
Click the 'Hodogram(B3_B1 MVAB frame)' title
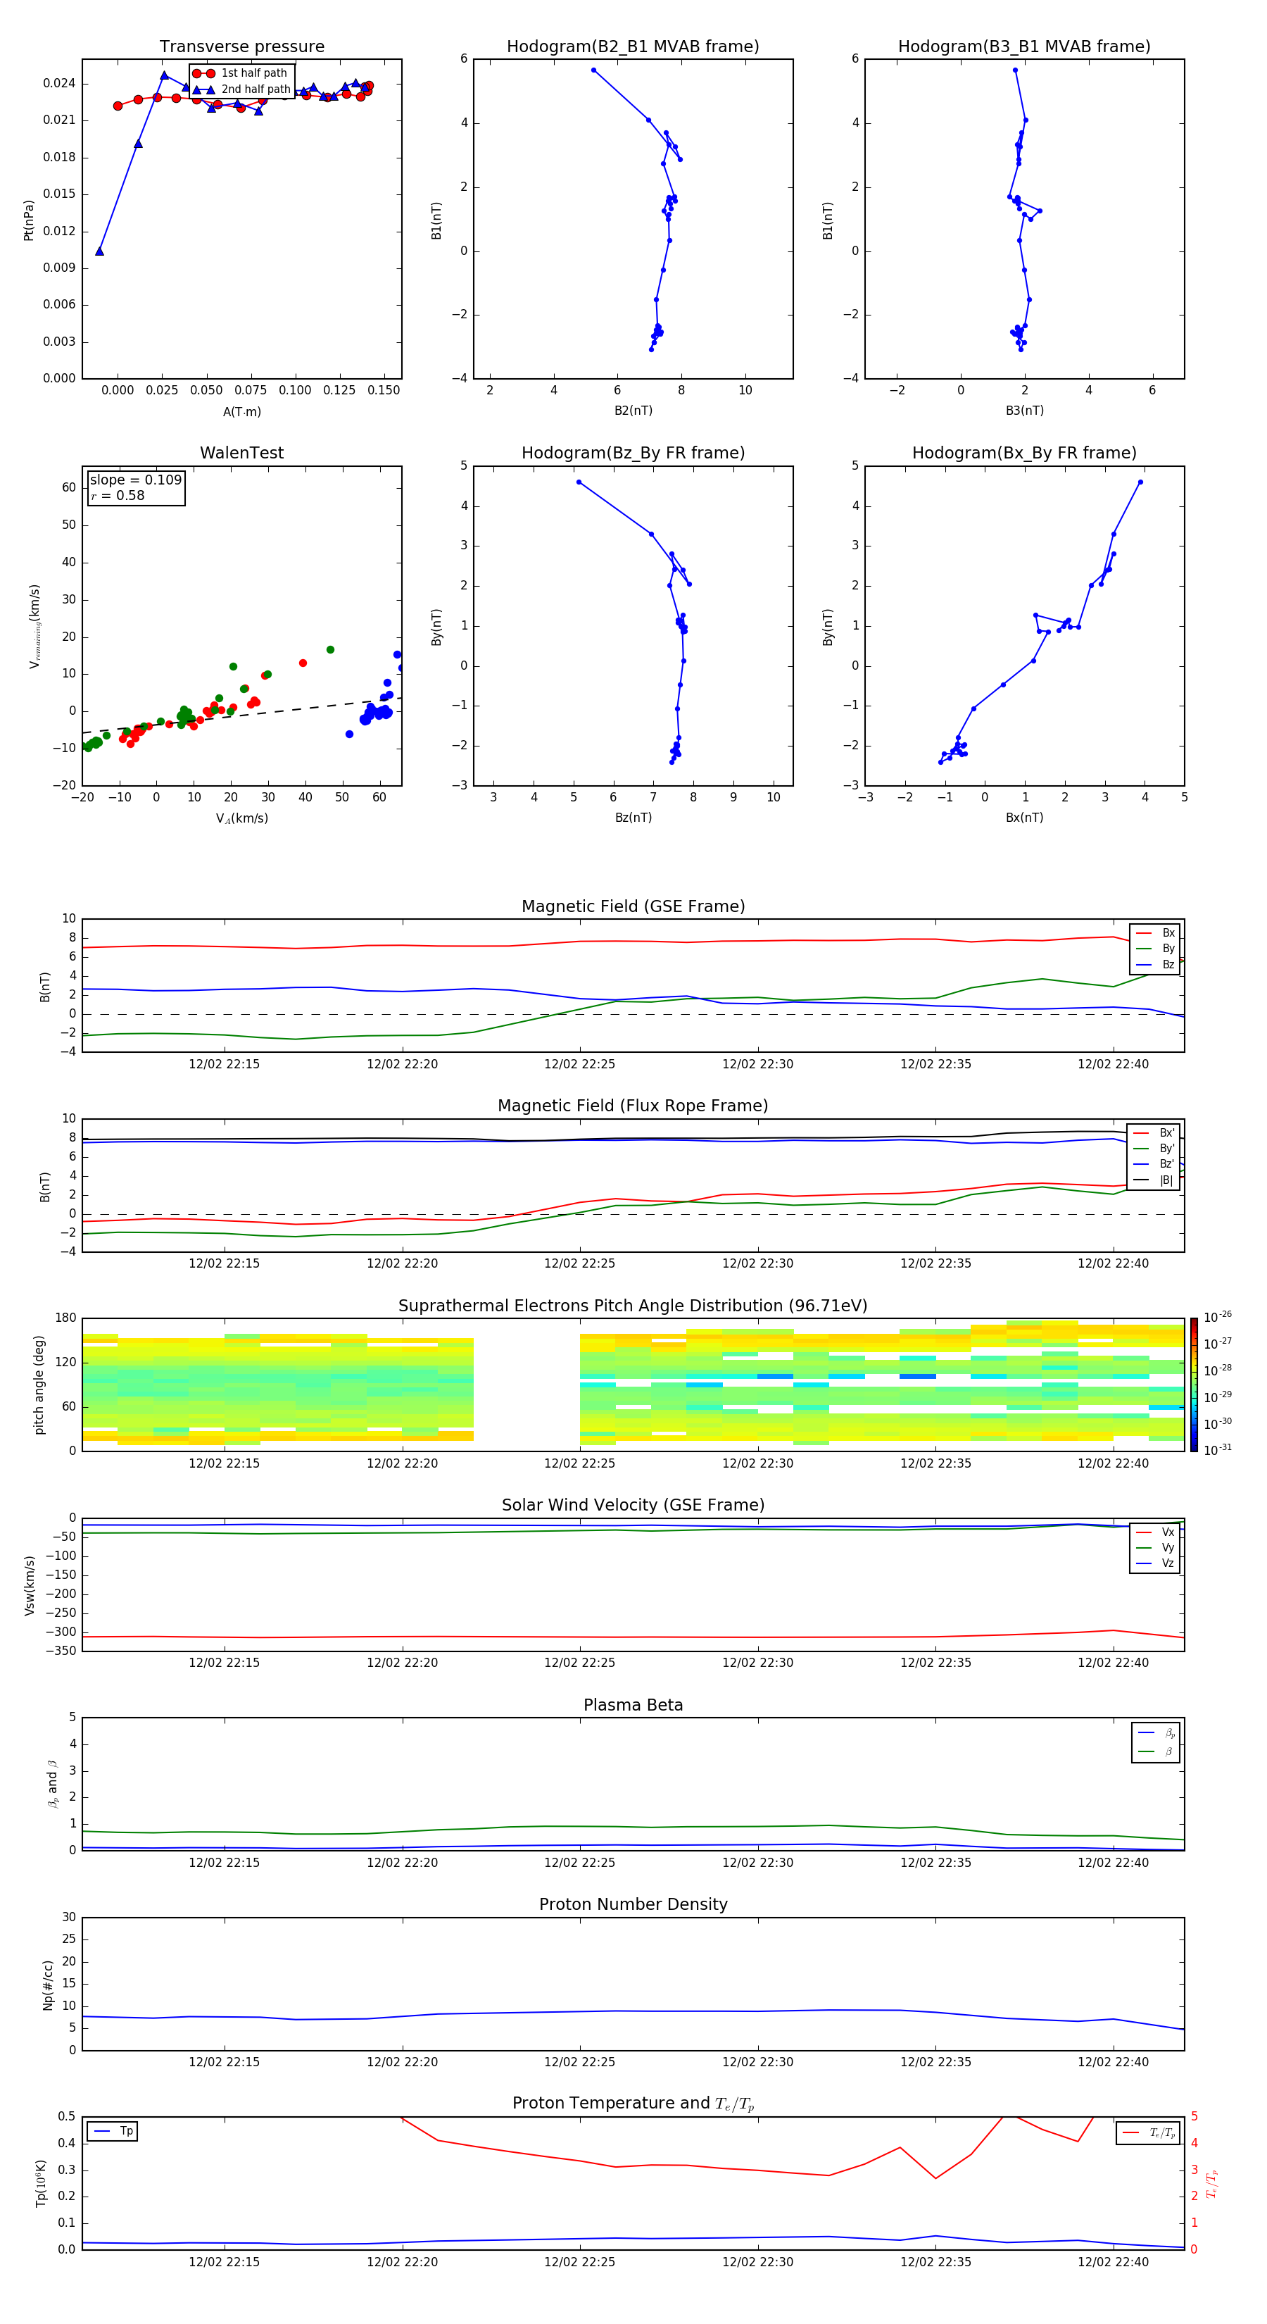coord(1024,47)
